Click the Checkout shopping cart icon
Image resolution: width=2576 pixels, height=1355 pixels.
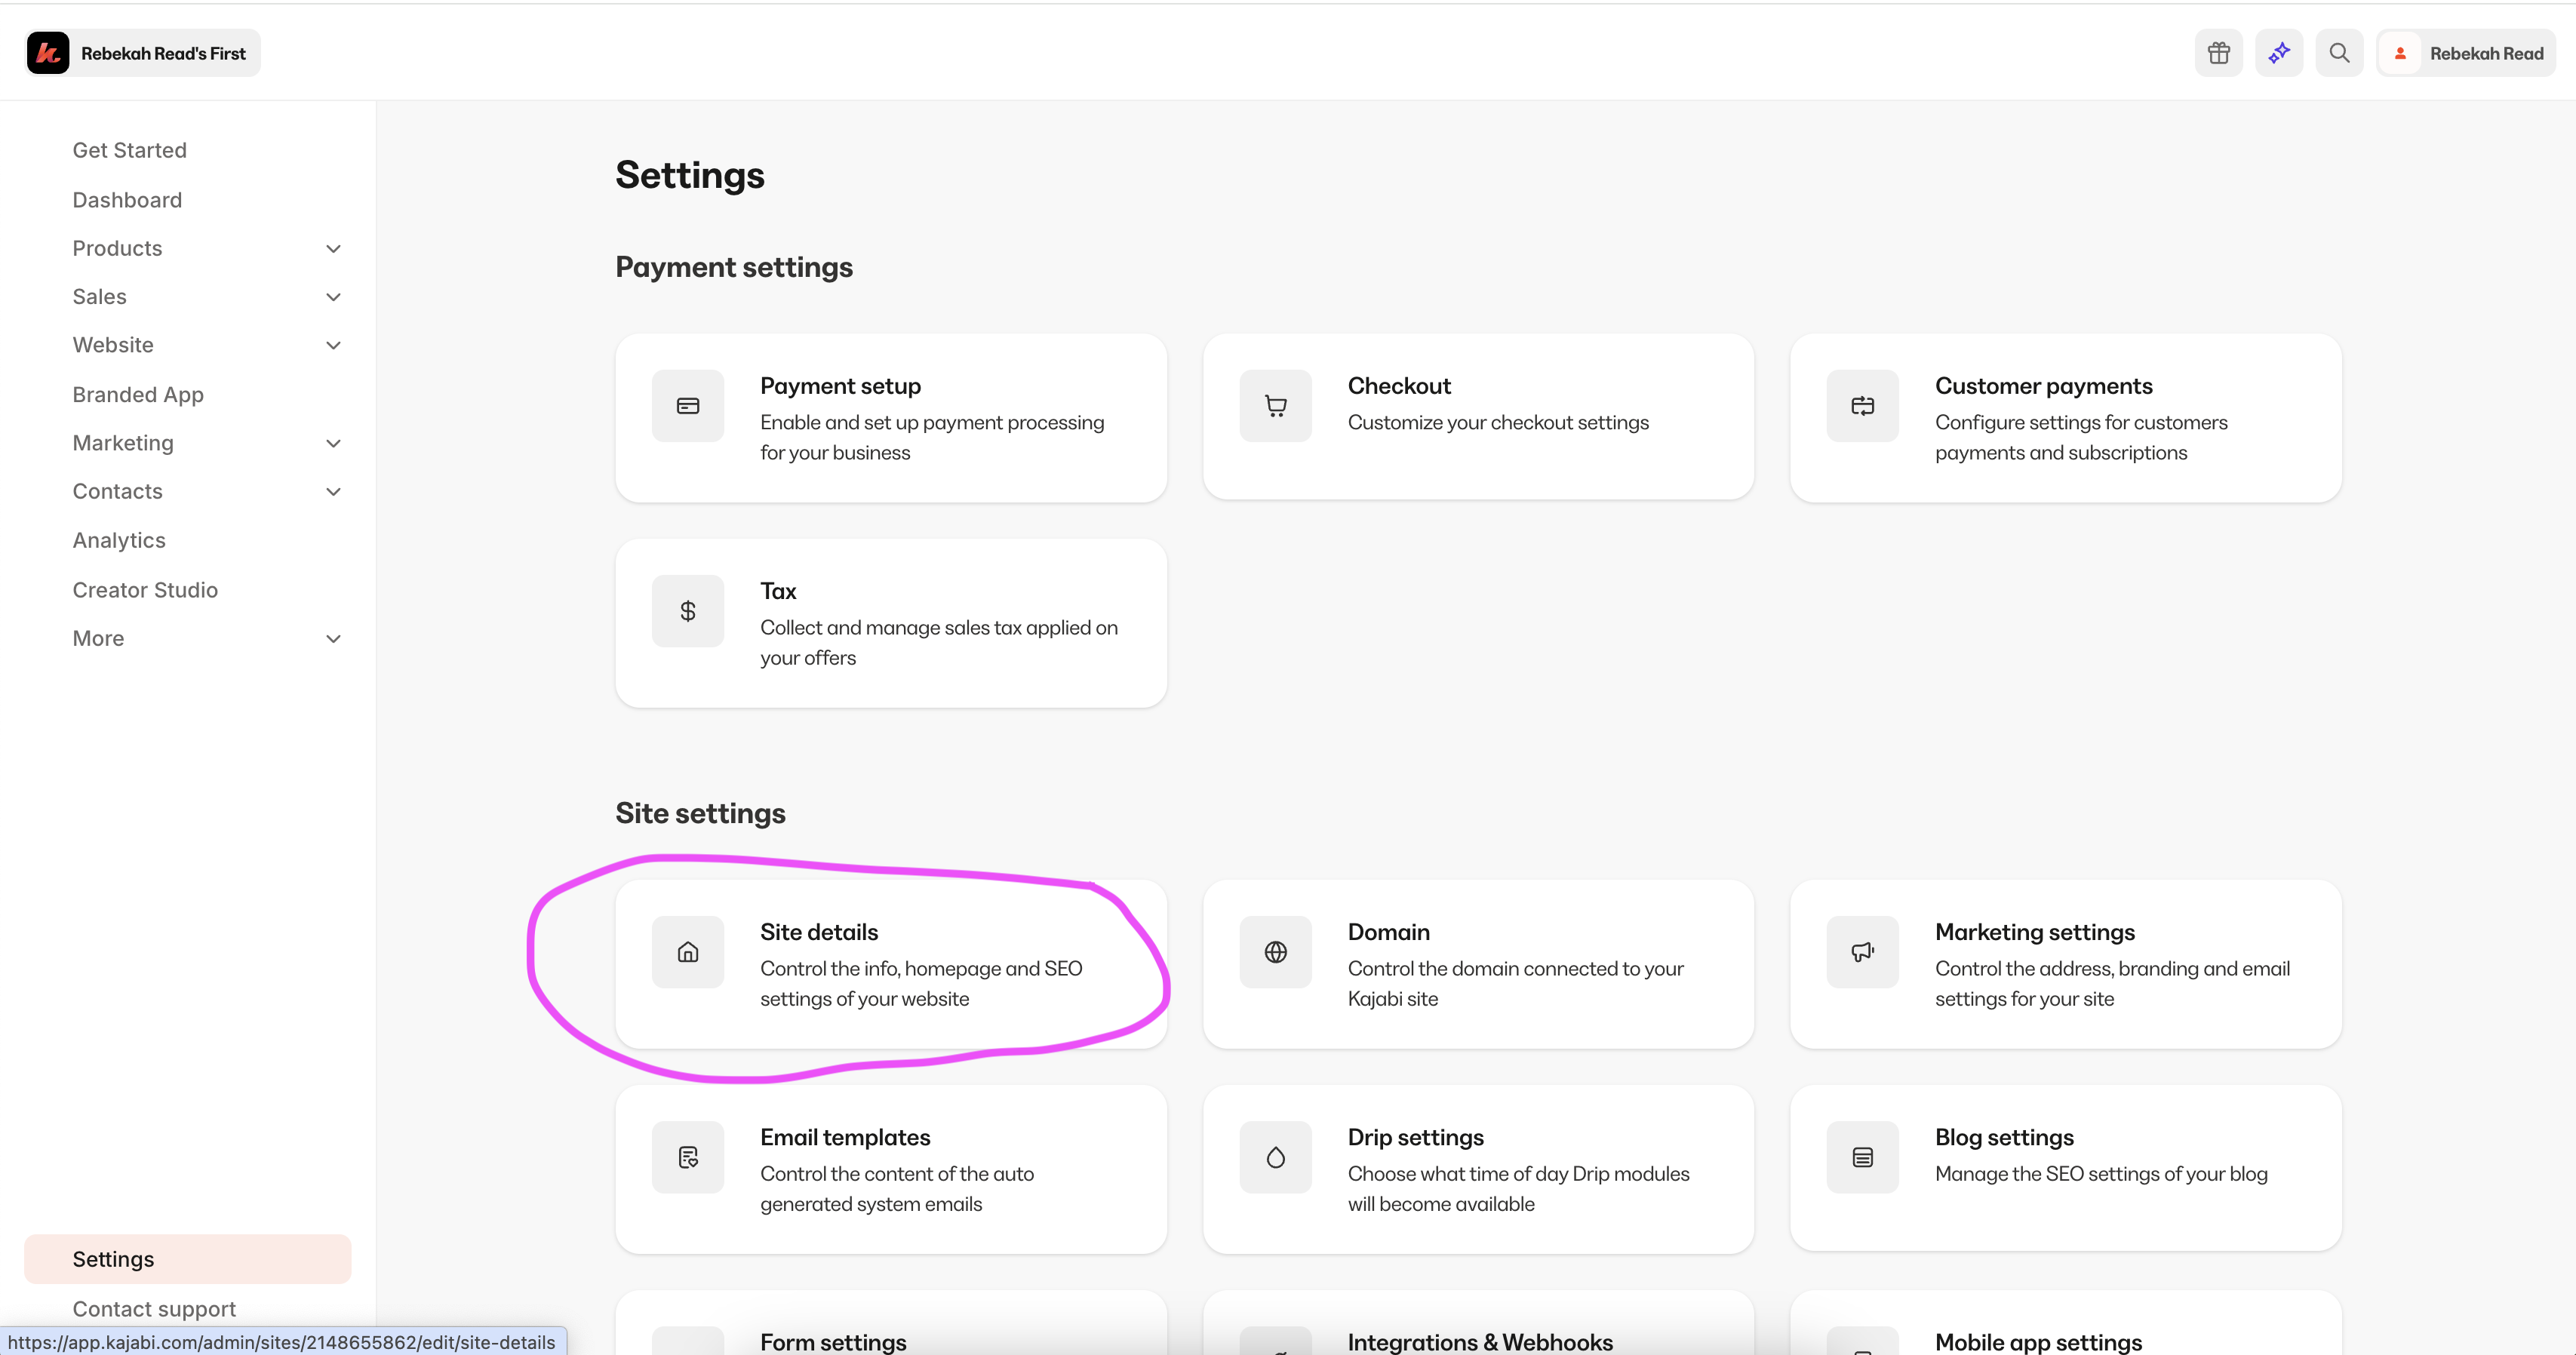pos(1275,406)
